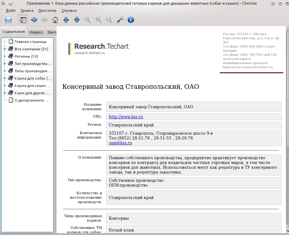Screen dimensions: 289x235
Task: Zoom in with the magnifier plus
Action: [x=88, y=20]
